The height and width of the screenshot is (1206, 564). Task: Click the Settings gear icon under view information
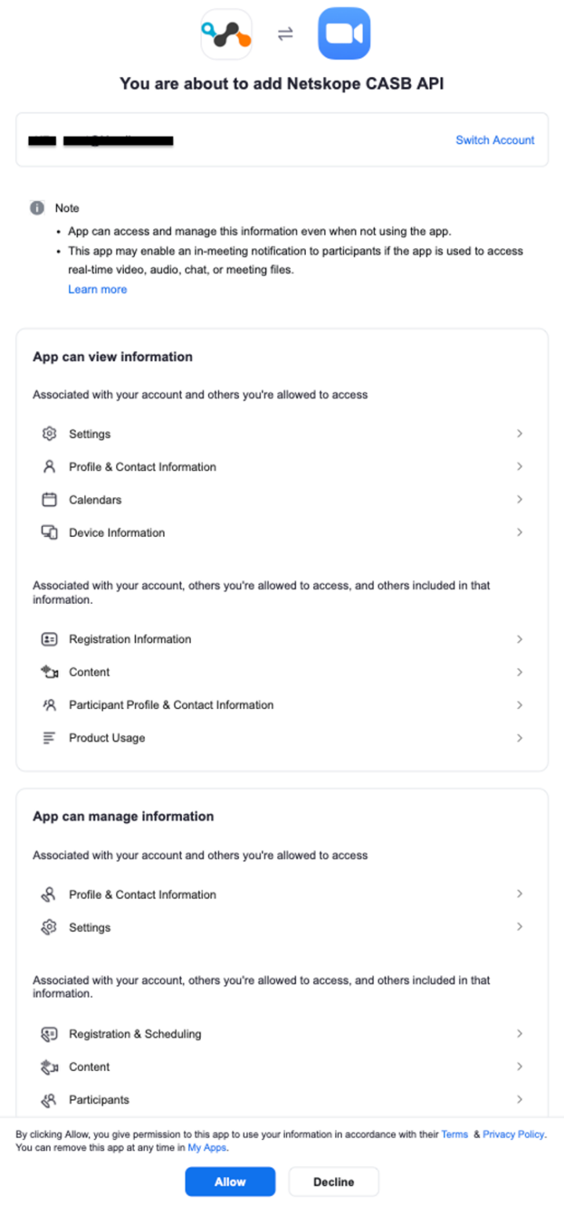[49, 433]
